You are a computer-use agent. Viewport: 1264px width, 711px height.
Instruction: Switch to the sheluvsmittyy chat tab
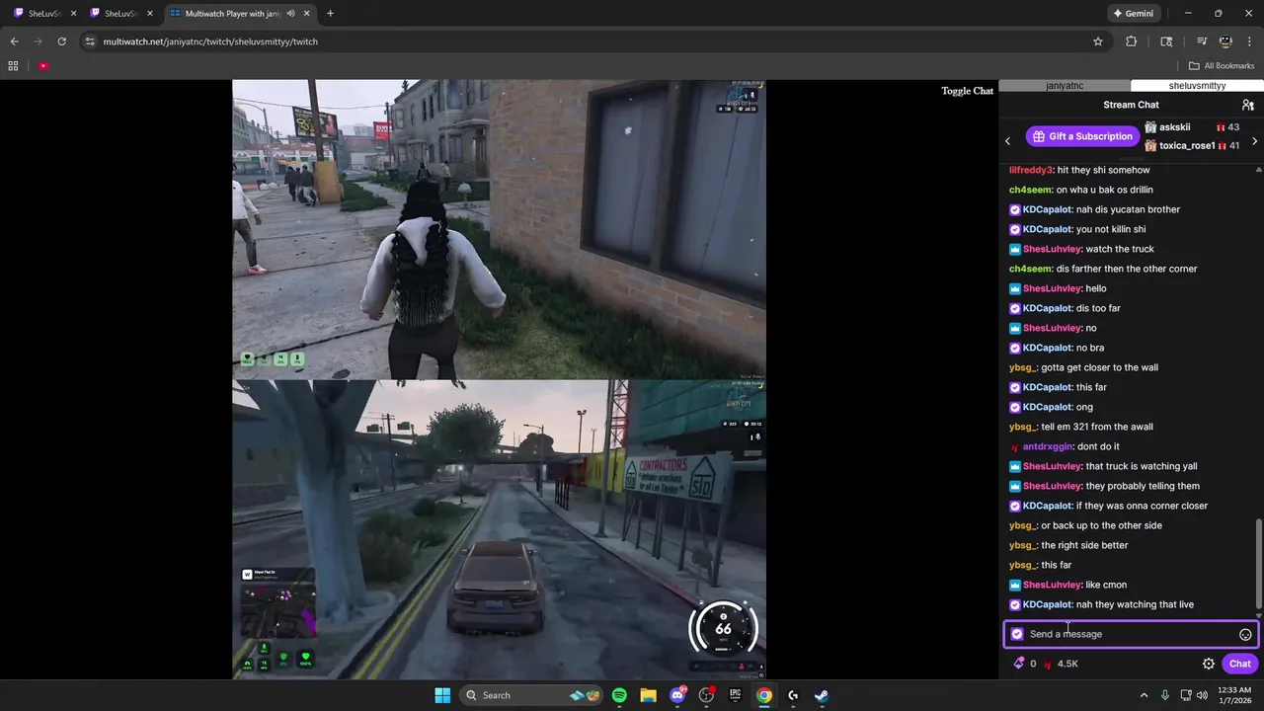click(1197, 86)
